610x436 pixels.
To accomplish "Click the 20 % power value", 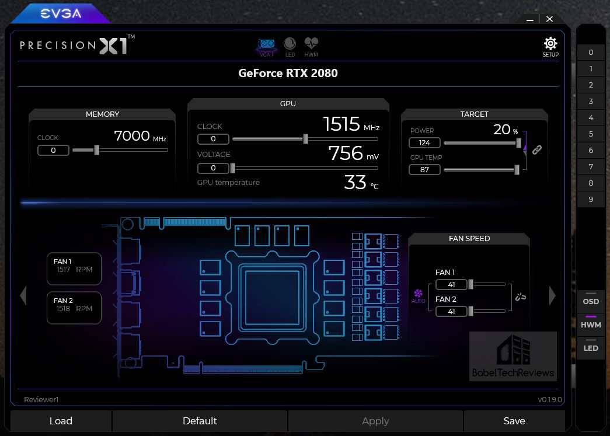I will tap(506, 130).
